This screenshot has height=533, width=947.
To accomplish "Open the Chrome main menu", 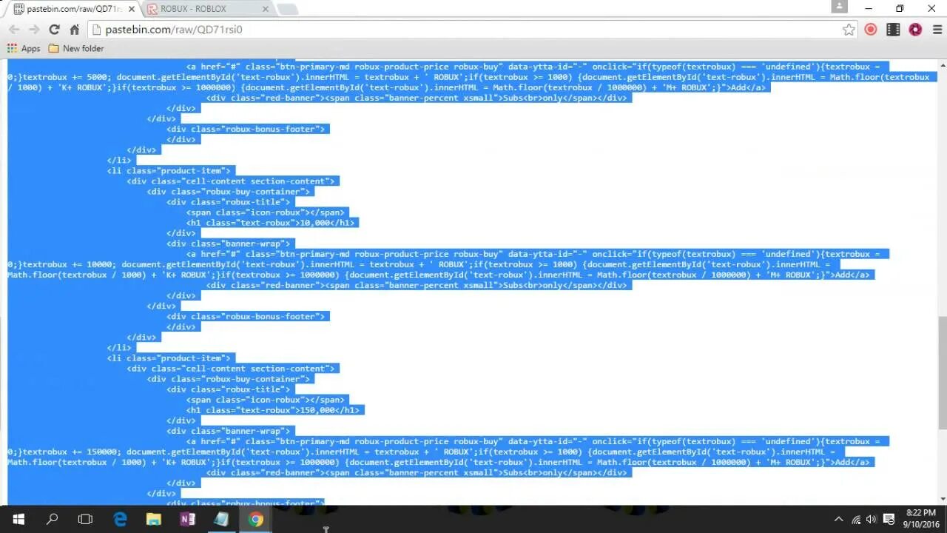I will pos(937,30).
